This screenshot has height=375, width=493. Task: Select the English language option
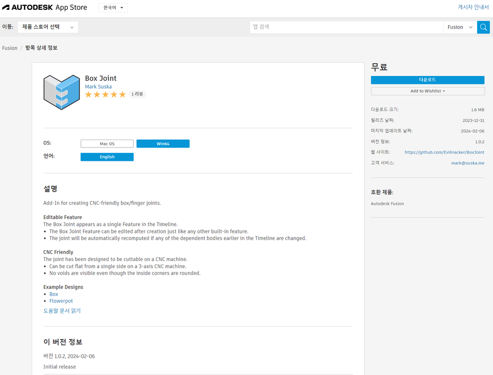(x=107, y=157)
